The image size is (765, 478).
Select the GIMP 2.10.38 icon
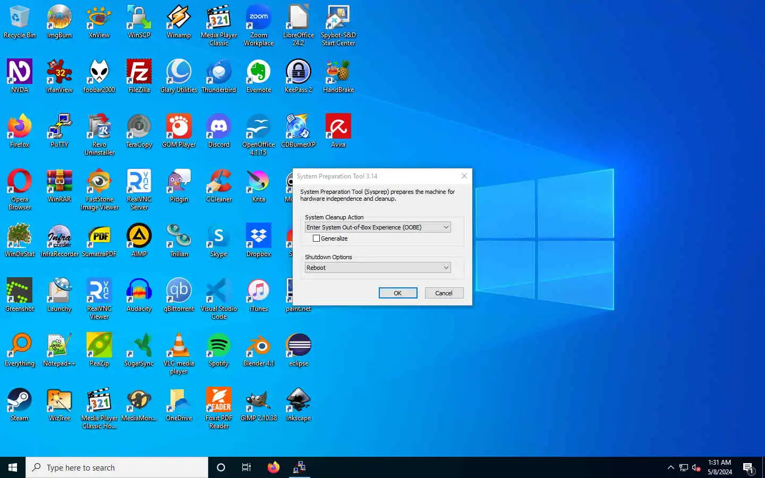pyautogui.click(x=259, y=405)
